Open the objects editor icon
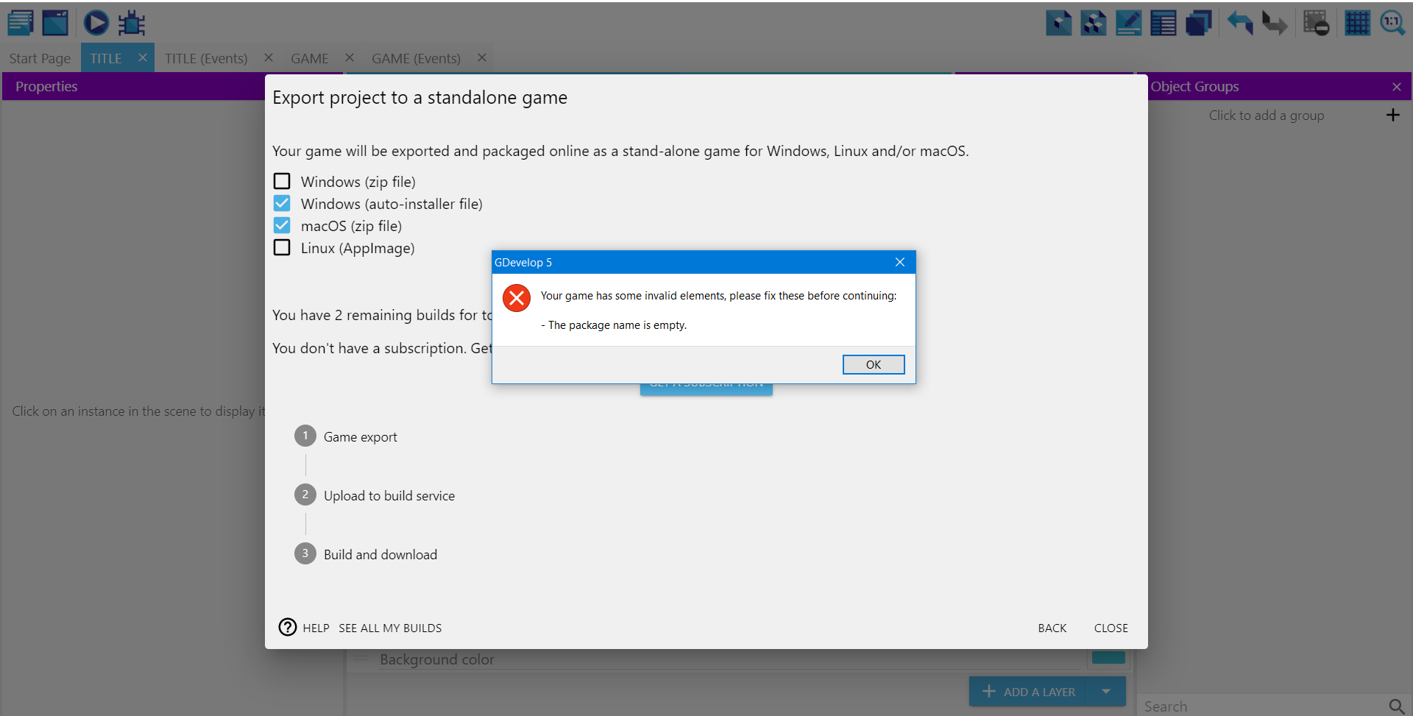Viewport: 1413px width, 716px height. [x=1058, y=24]
